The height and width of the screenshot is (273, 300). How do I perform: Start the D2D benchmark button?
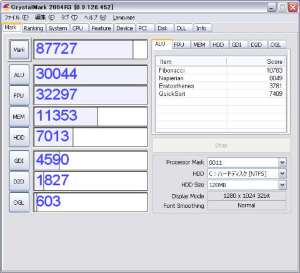coord(19,182)
